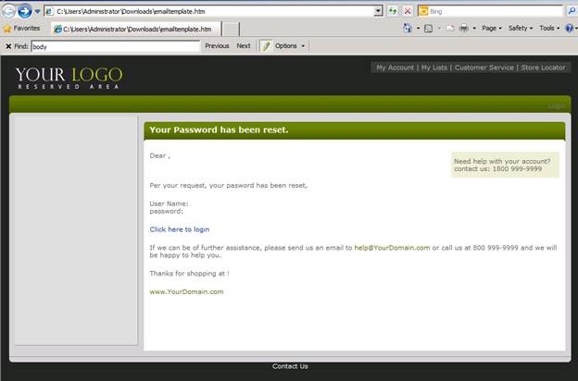Click the red Stop loading icon
Screen dimensions: 578x381
pos(408,10)
